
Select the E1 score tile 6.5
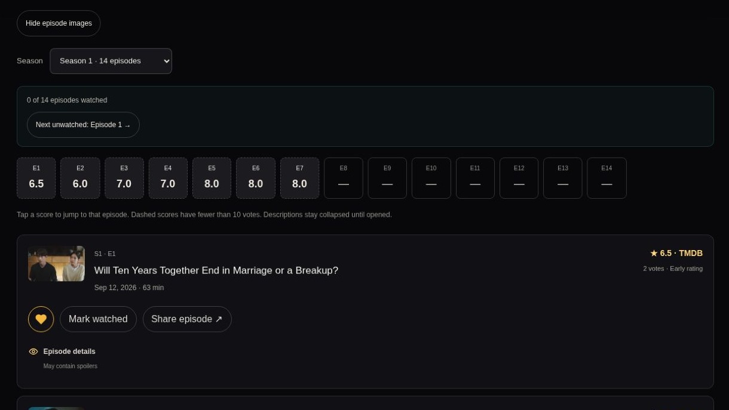pos(36,178)
